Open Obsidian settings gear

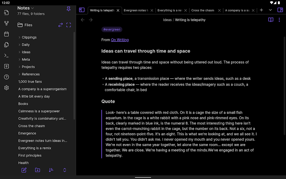(x=6, y=88)
